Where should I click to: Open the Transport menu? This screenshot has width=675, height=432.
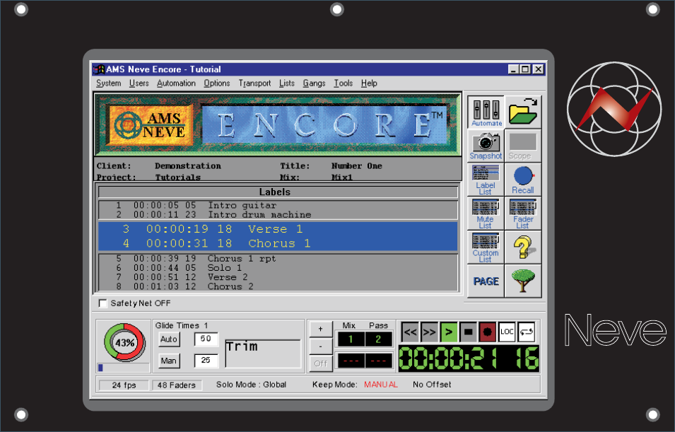tap(254, 83)
